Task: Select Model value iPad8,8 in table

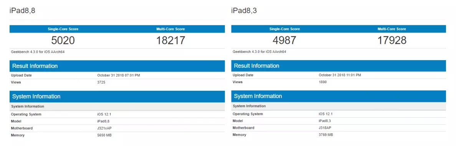Action: pyautogui.click(x=103, y=121)
